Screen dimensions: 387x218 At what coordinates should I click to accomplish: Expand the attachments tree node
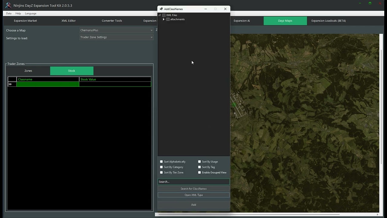[164, 19]
